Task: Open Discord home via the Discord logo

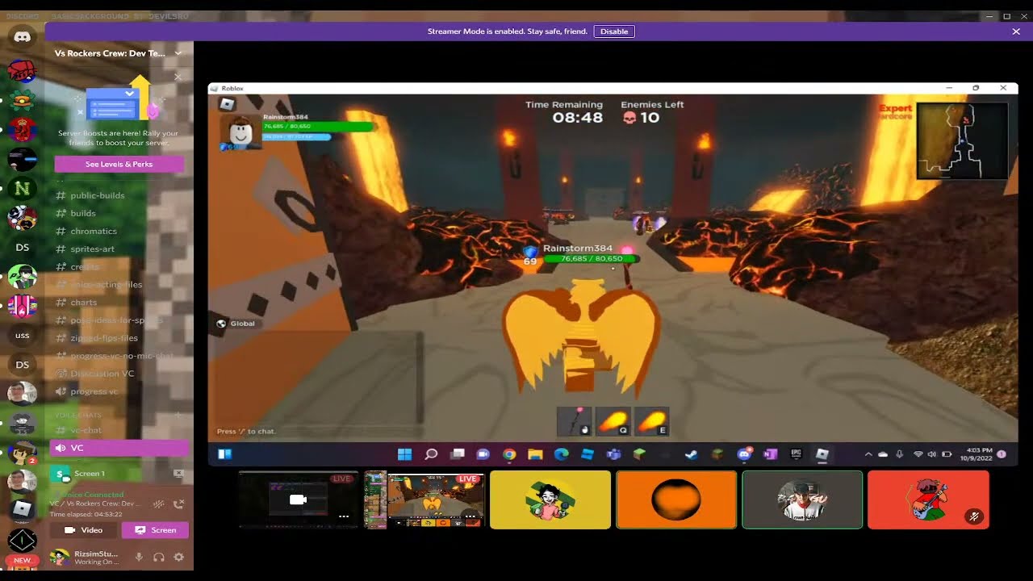Action: (23, 36)
